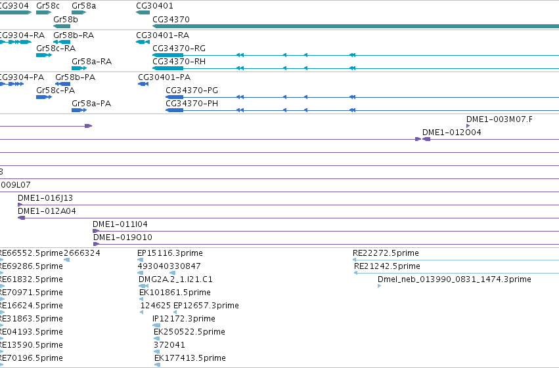The height and width of the screenshot is (368, 559).
Task: Click the RE61832.5prime EST label
Action: coord(31,279)
